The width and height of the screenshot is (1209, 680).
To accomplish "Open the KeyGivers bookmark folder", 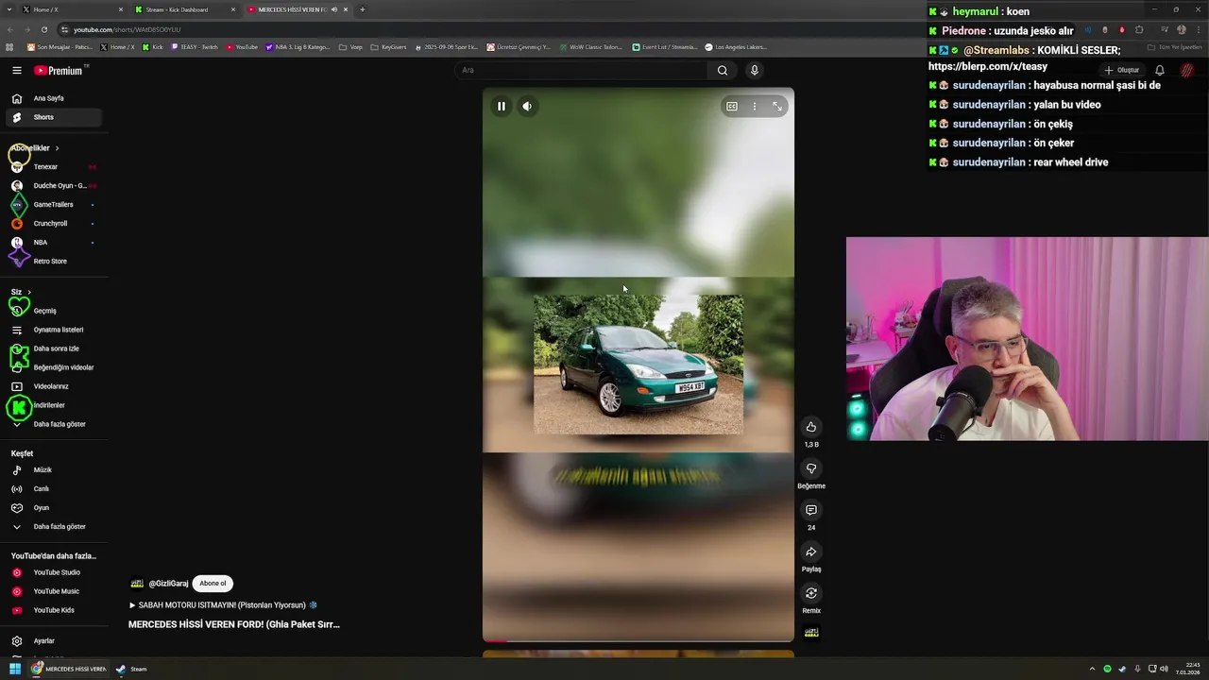I will (x=388, y=47).
